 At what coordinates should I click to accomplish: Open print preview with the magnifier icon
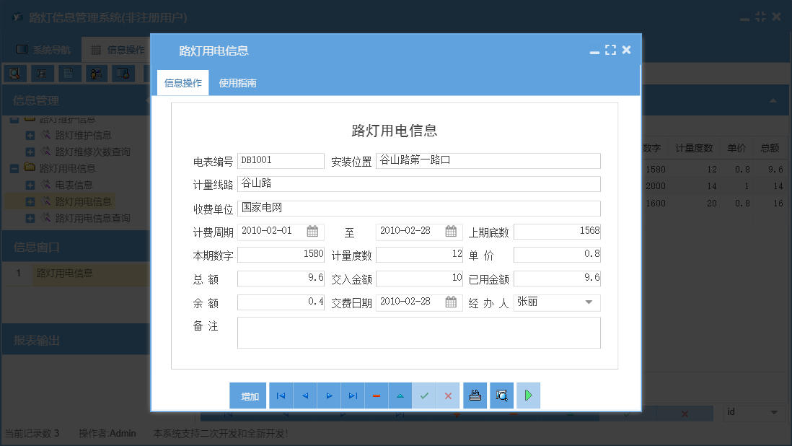pyautogui.click(x=501, y=395)
